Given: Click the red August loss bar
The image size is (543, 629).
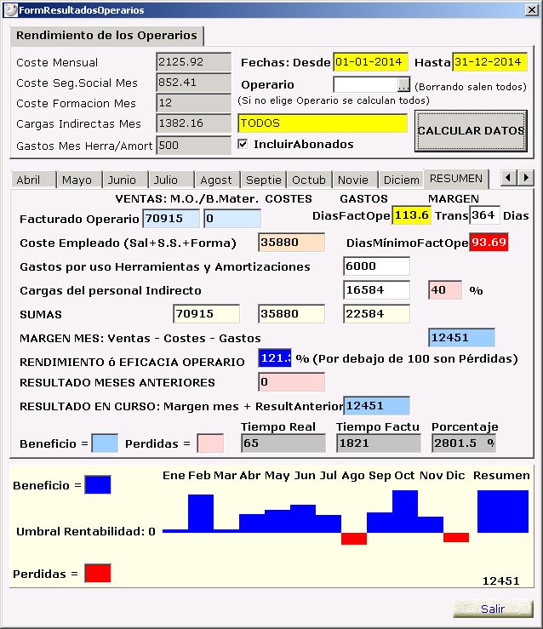Looking at the screenshot, I should pos(354,538).
